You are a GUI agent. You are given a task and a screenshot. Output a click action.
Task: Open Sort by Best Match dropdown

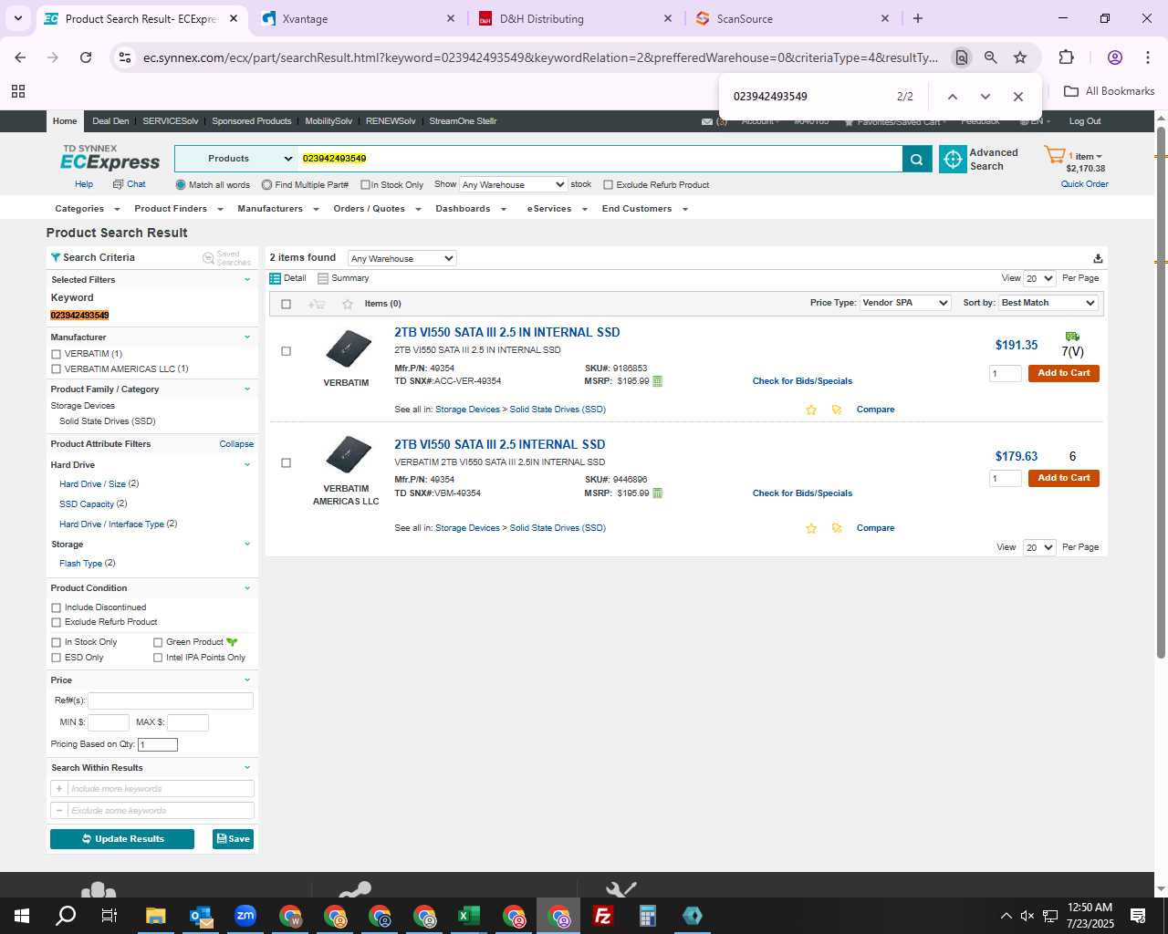(1048, 303)
